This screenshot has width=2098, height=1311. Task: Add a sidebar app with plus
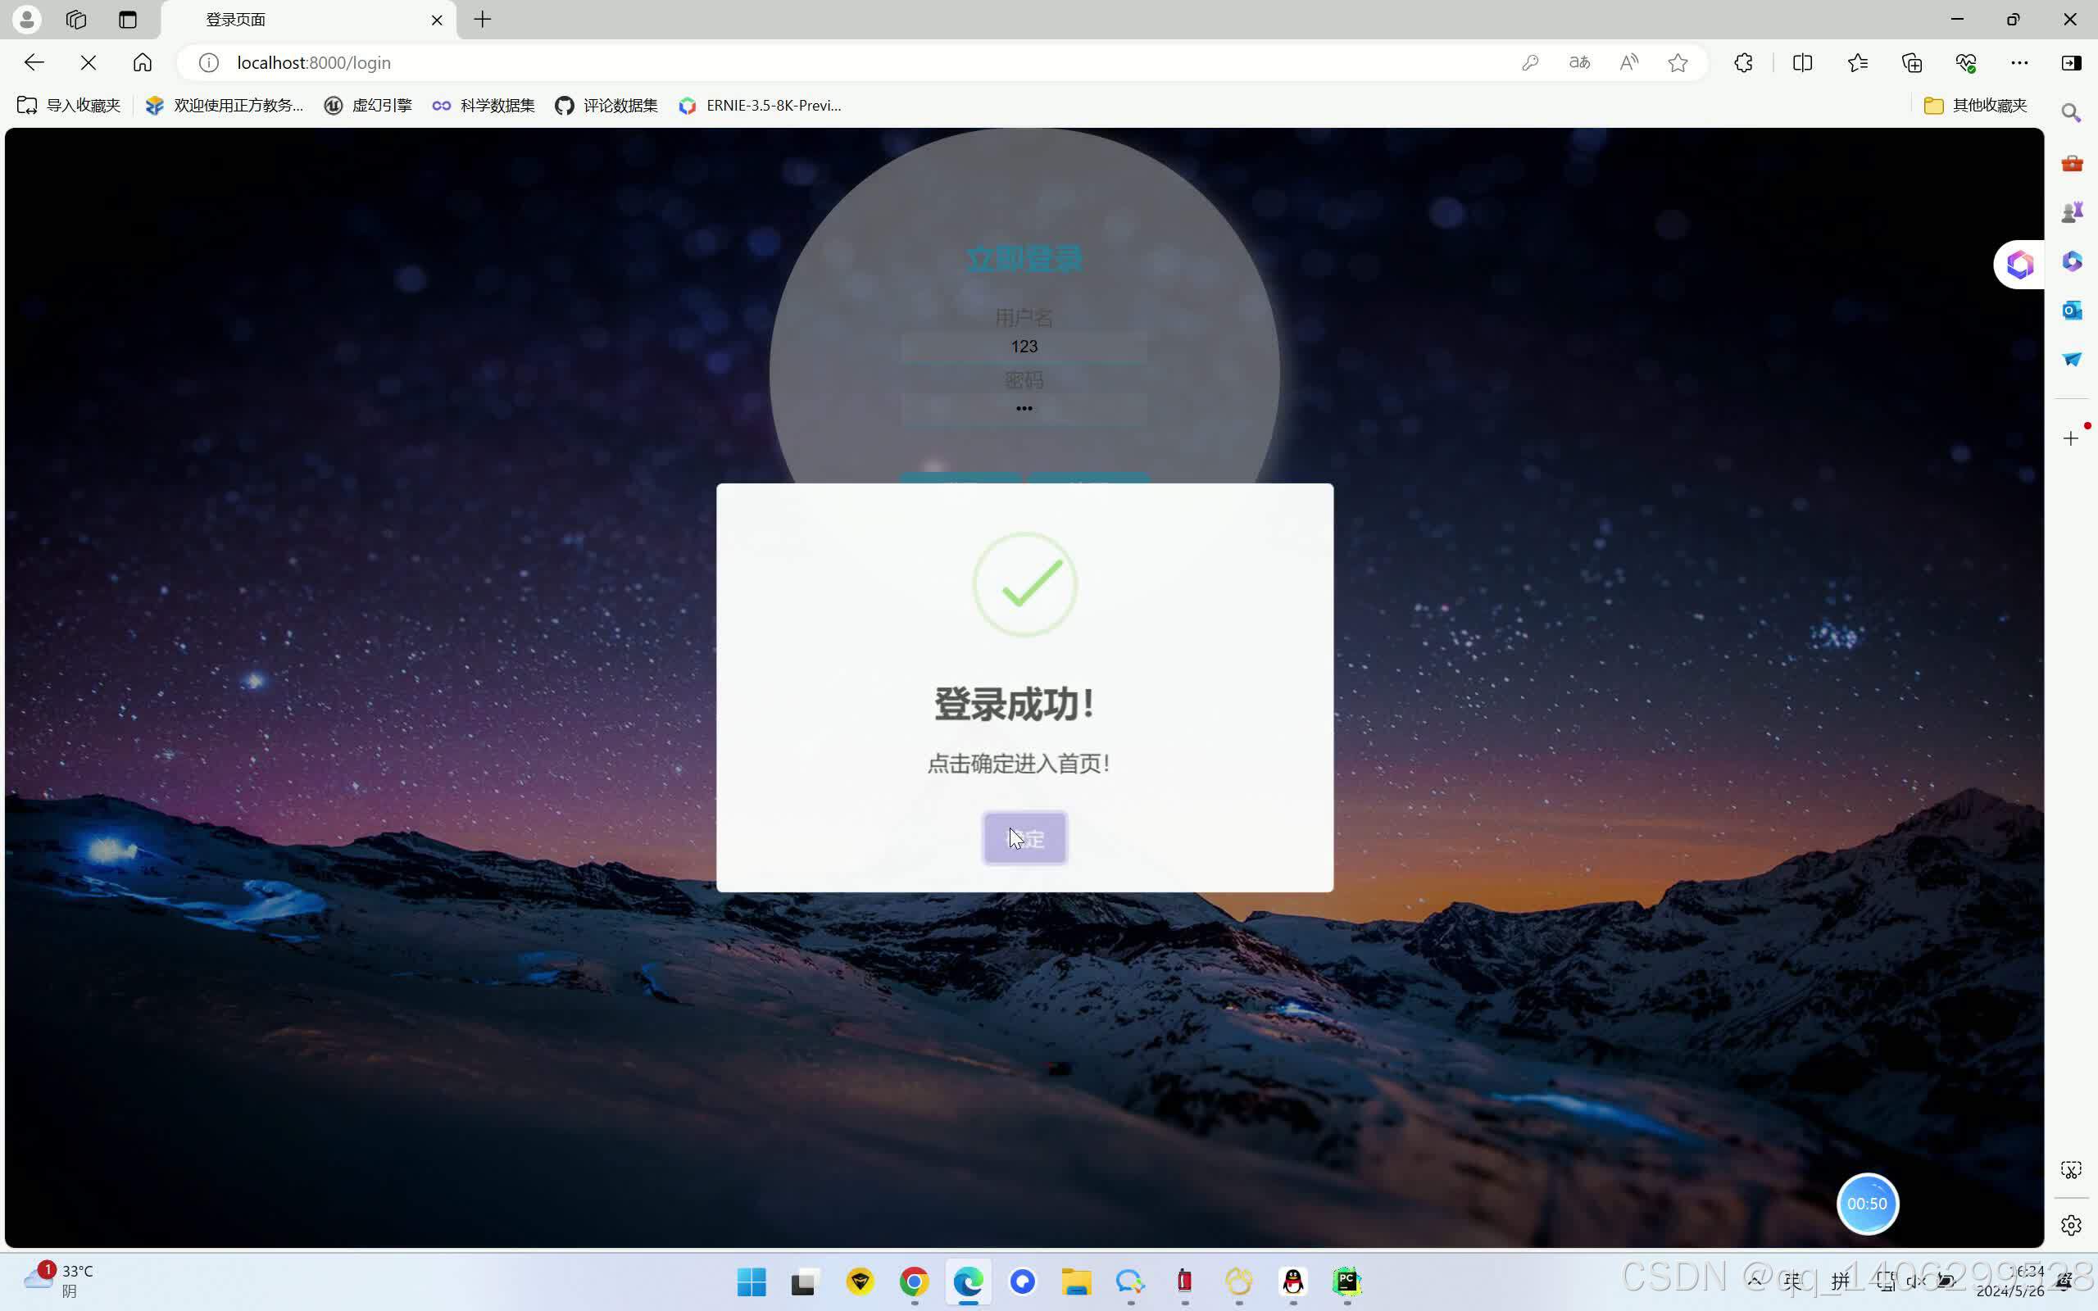click(x=2071, y=438)
